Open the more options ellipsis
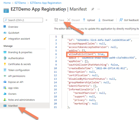This screenshot has height=120, width=139. pos(99,9)
